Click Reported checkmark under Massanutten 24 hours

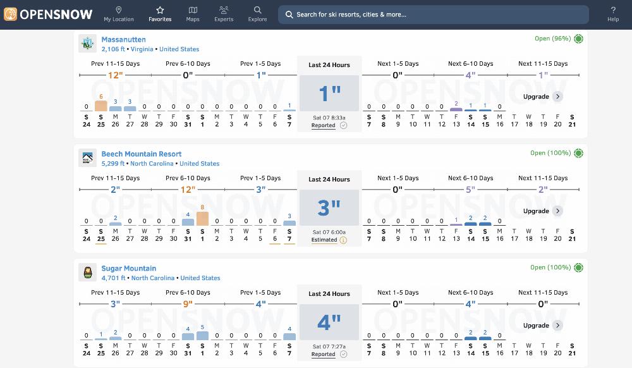tap(344, 125)
